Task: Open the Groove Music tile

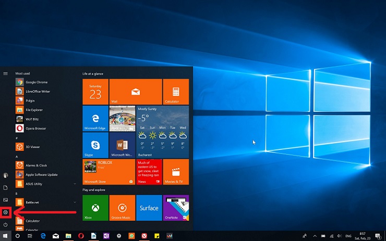Action: tap(123, 208)
